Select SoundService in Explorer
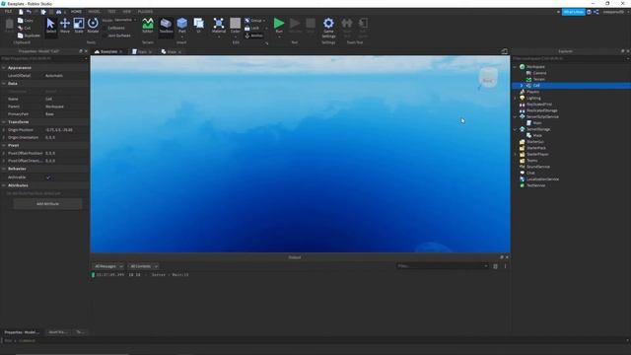 (x=537, y=167)
